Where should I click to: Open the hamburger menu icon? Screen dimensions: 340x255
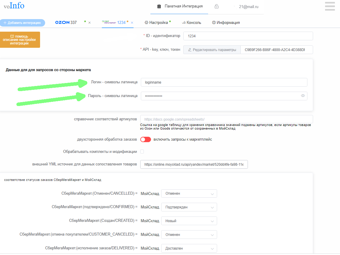coord(330,6)
